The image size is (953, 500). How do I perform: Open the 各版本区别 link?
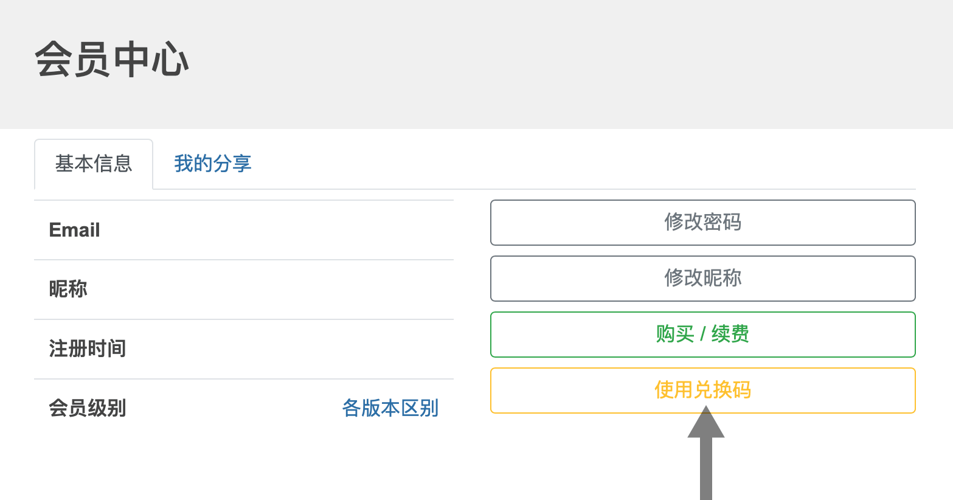pos(390,408)
